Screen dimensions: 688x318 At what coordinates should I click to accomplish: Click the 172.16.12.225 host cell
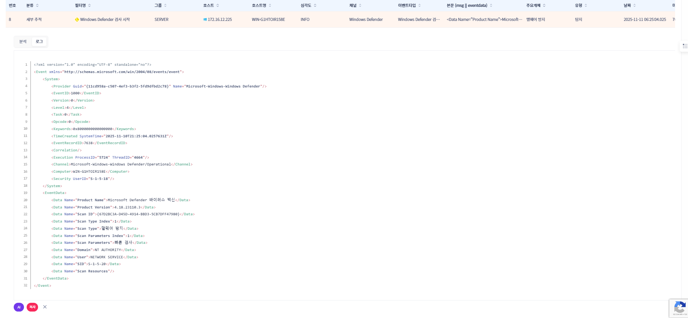[x=220, y=19]
